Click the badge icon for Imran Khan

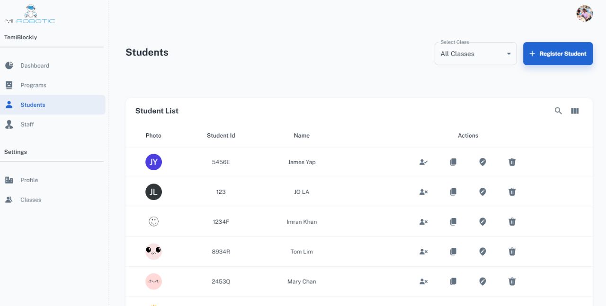pos(482,222)
